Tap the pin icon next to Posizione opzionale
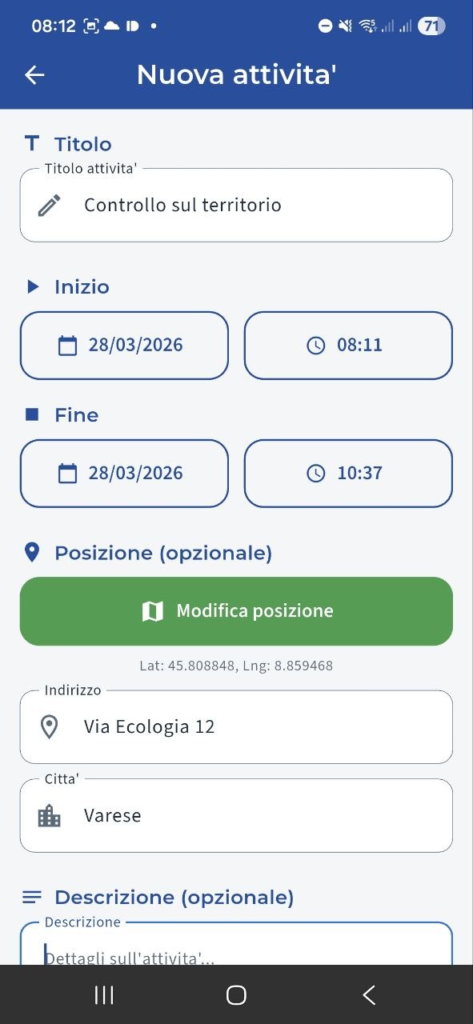The width and height of the screenshot is (473, 1024). click(x=32, y=552)
